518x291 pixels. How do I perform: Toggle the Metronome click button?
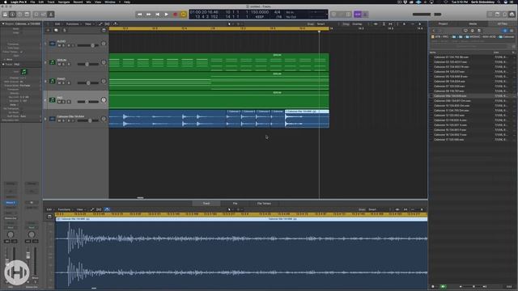point(365,15)
